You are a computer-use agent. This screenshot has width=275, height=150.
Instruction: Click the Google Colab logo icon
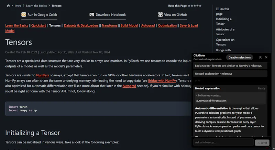click(x=23, y=14)
